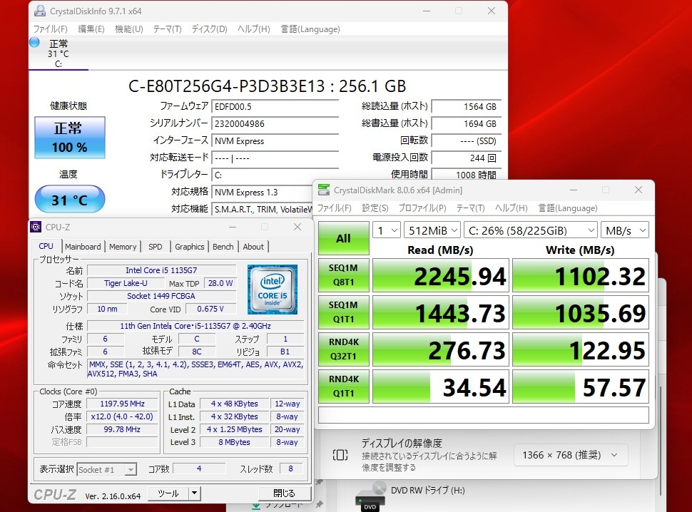Open the Socket #1 selection dropdown
The height and width of the screenshot is (512, 692).
[x=107, y=470]
